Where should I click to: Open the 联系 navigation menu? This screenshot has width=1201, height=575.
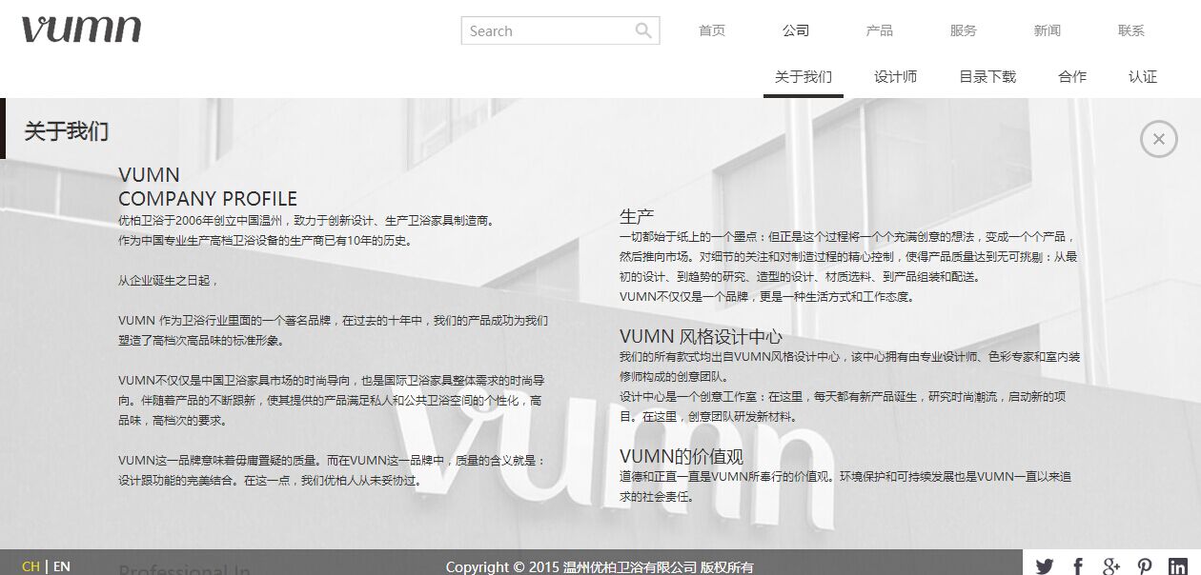(x=1131, y=30)
